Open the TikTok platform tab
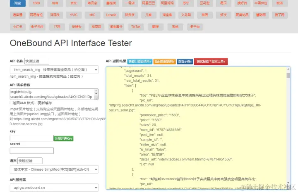Image resolution: width=298 pixels, height=193 pixels. point(136,26)
